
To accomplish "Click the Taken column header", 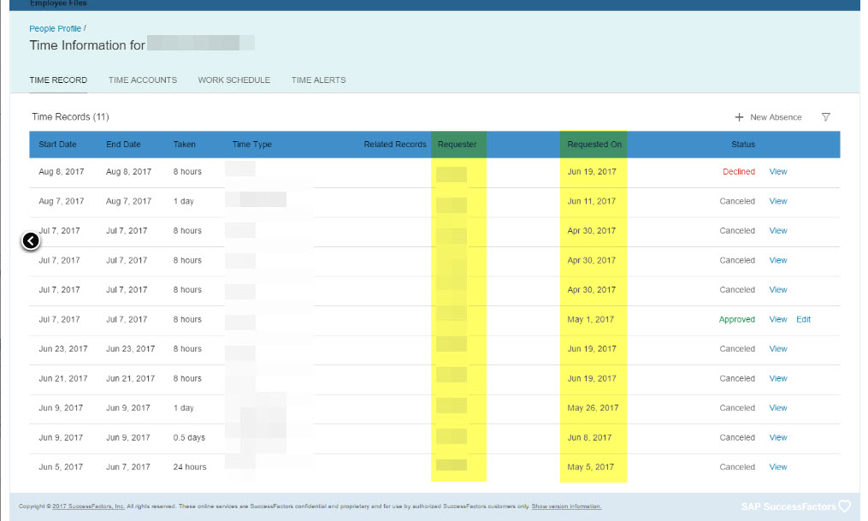I will [x=185, y=145].
